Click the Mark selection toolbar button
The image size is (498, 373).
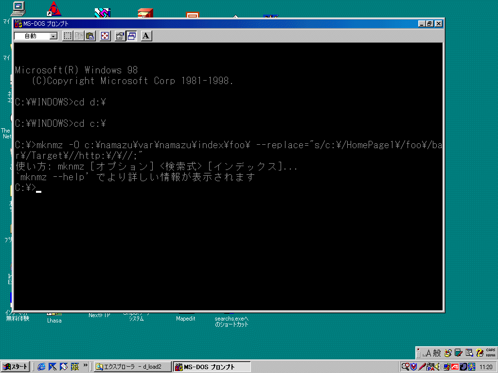[68, 36]
